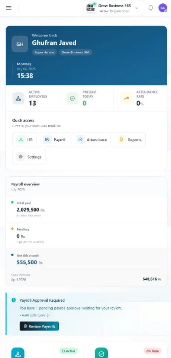The width and height of the screenshot is (171, 358).
Task: Click the teal employees card icon at bottom
Action: click(x=18, y=353)
